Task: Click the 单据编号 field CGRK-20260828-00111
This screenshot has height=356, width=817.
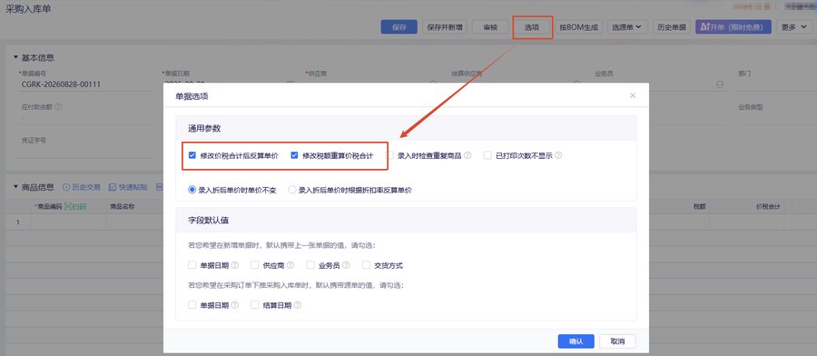Action: (85, 84)
